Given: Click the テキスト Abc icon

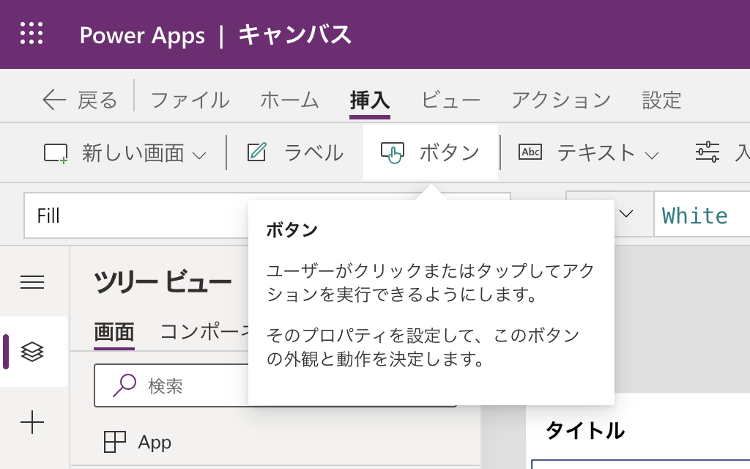Looking at the screenshot, I should 530,152.
